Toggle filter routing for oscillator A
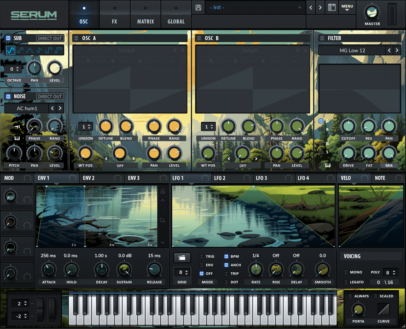The width and height of the screenshot is (406, 329). 321,121
